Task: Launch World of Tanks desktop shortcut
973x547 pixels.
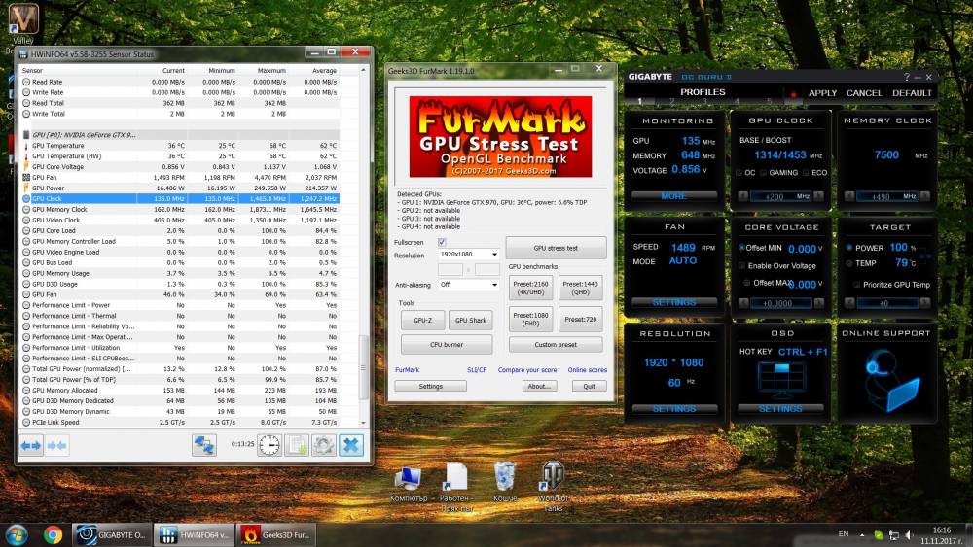Action: (x=553, y=487)
